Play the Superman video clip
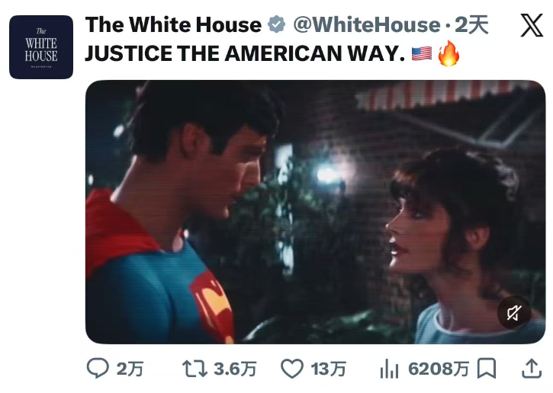This screenshot has width=553, height=393. pyautogui.click(x=315, y=212)
